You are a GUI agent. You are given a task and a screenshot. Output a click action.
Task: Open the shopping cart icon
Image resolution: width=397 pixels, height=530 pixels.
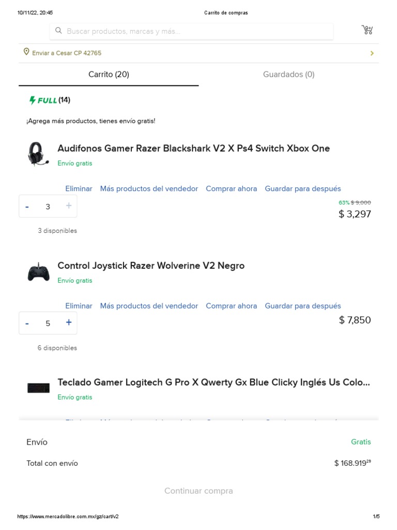click(x=367, y=30)
